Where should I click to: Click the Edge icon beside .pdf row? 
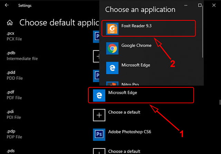pos(99,95)
